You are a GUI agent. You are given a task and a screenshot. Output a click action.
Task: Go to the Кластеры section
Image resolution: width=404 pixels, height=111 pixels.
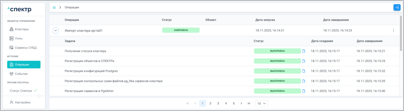pyautogui.click(x=22, y=29)
